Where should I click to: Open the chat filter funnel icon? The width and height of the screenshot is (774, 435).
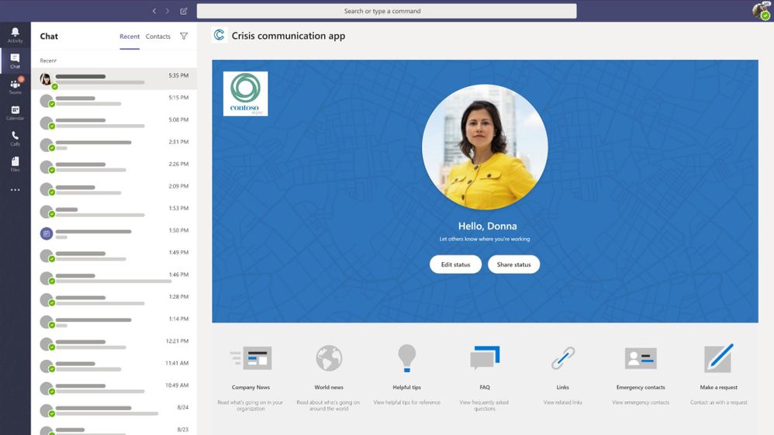click(x=184, y=36)
